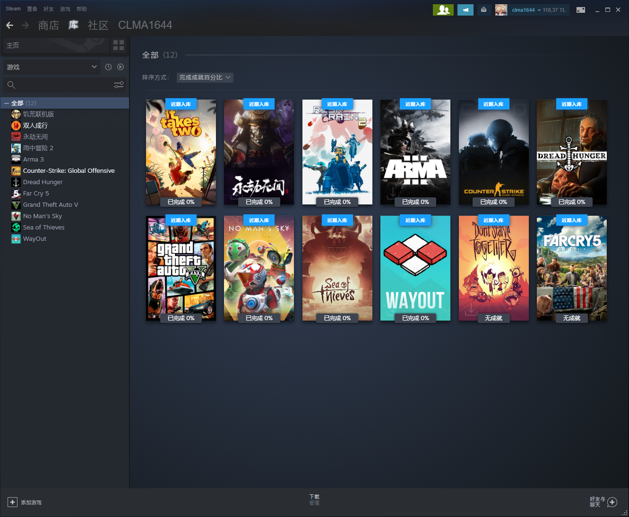The width and height of the screenshot is (629, 517).
Task: Click the add game plus icon
Action: tap(13, 502)
